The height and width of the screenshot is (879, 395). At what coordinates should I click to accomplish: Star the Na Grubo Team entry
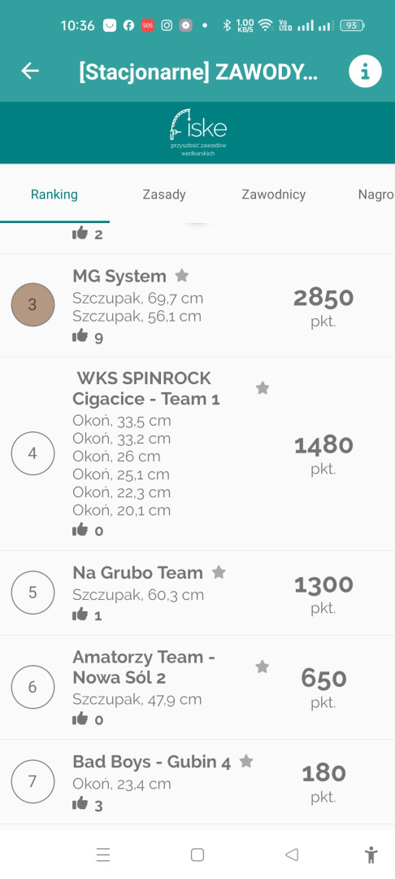[x=219, y=572]
